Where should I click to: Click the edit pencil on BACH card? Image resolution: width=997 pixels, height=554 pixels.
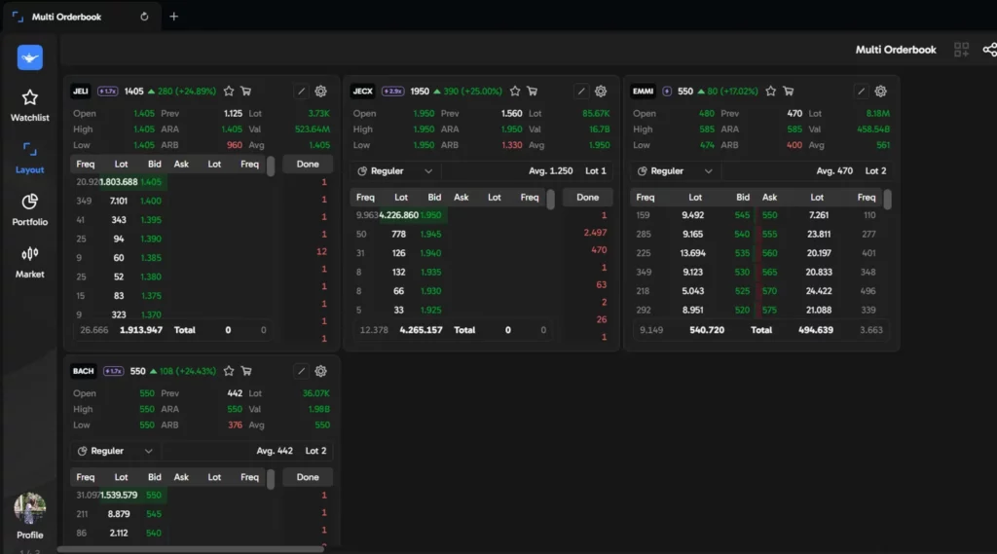pyautogui.click(x=302, y=371)
